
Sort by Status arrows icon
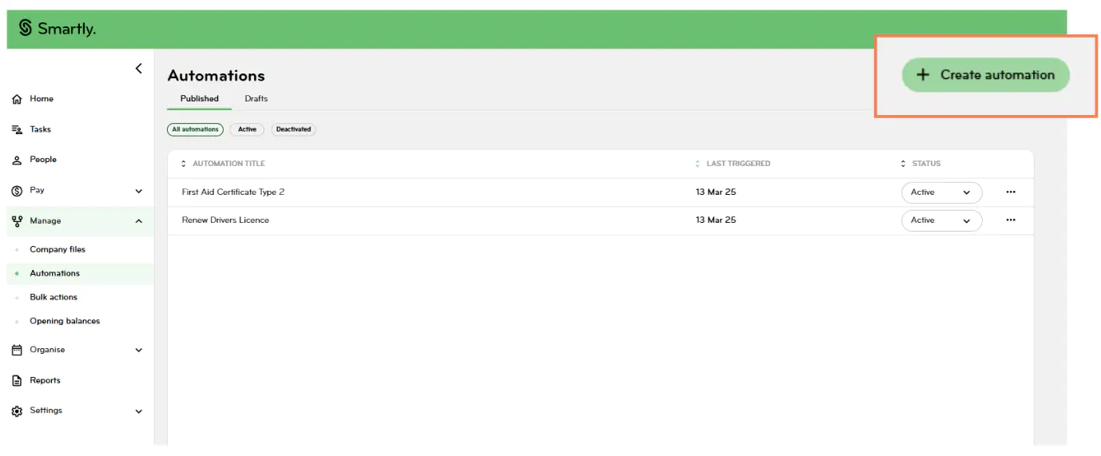point(904,164)
